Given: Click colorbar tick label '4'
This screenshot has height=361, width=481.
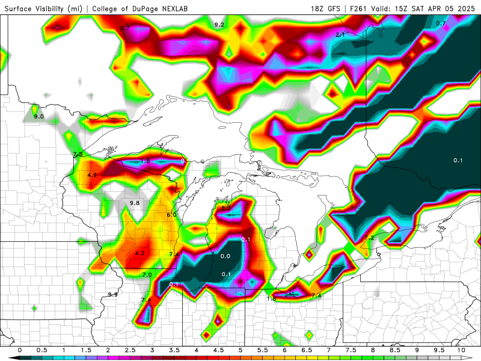Looking at the screenshot, I should (197, 350).
